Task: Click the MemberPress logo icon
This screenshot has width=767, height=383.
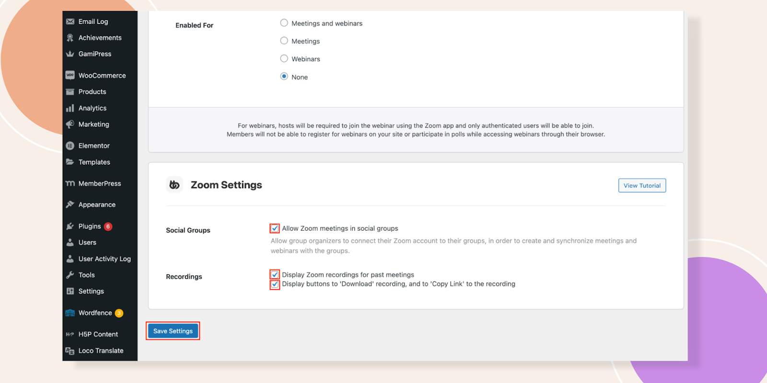Action: [70, 183]
